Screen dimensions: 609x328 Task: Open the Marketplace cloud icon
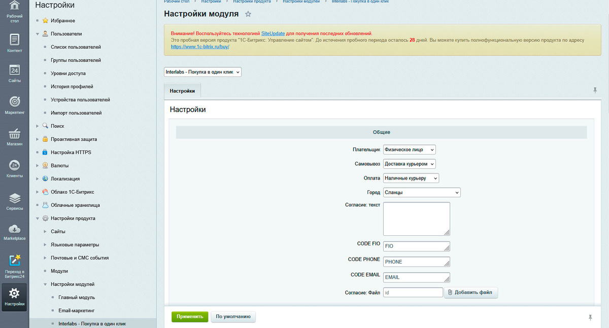click(x=15, y=228)
